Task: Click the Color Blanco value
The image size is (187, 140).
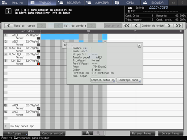Action: (96, 70)
